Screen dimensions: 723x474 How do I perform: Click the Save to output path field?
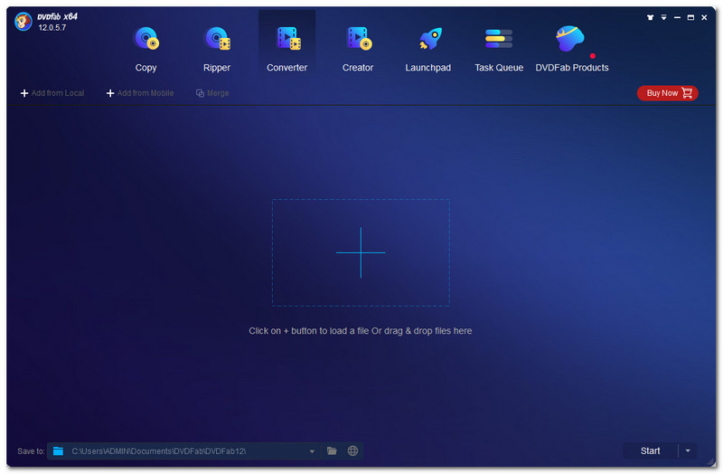click(x=186, y=451)
